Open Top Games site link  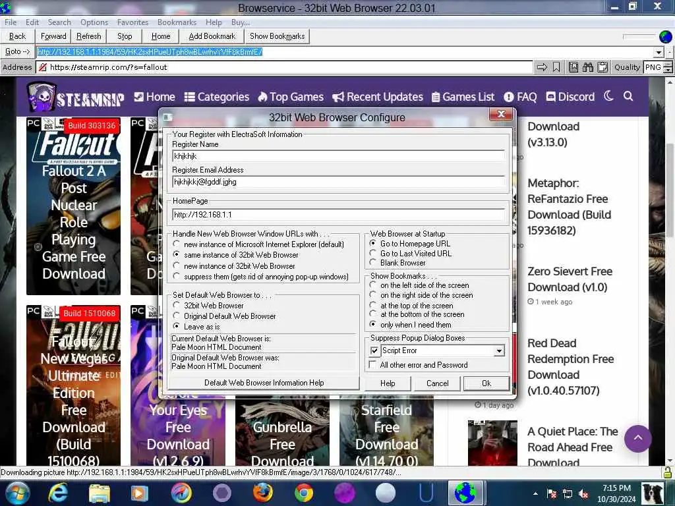coord(291,97)
